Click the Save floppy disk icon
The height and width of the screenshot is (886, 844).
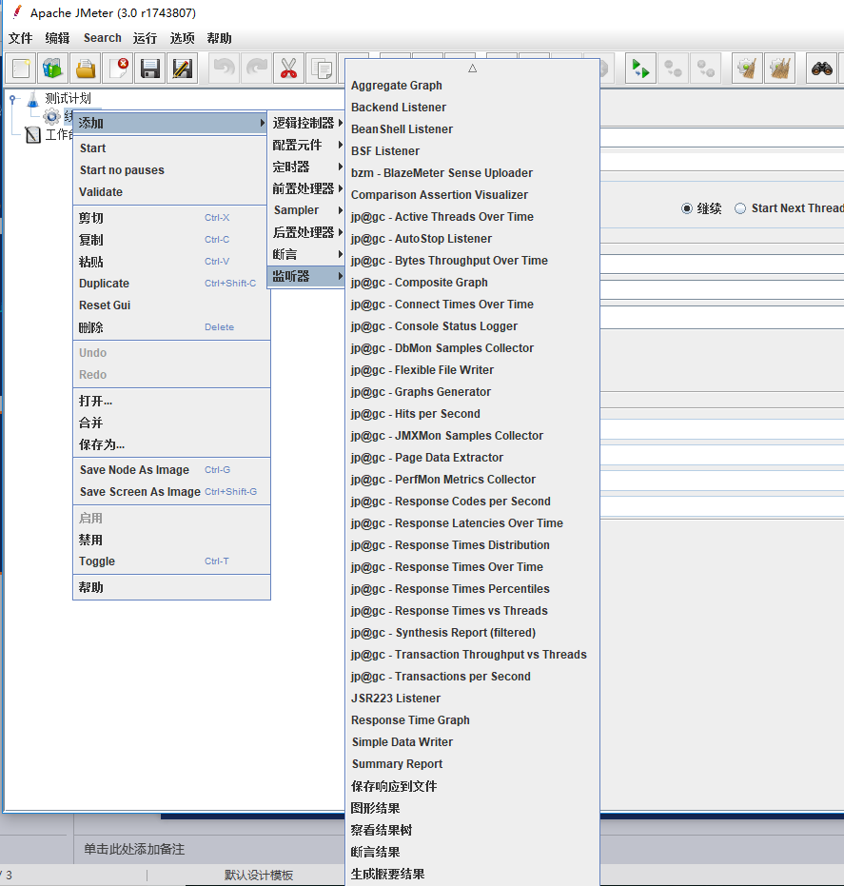pyautogui.click(x=150, y=69)
